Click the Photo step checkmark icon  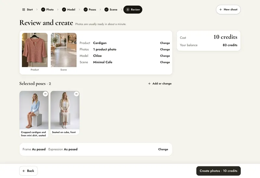(x=43, y=10)
